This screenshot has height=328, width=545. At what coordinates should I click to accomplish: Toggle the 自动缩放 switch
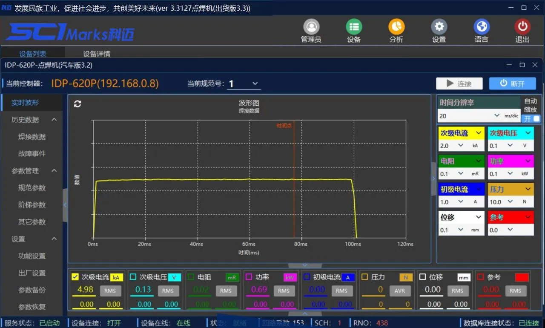(x=531, y=119)
